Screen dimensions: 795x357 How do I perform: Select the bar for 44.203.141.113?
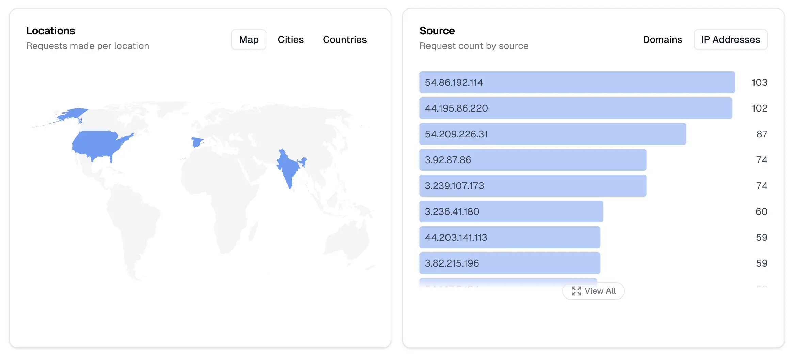click(509, 237)
